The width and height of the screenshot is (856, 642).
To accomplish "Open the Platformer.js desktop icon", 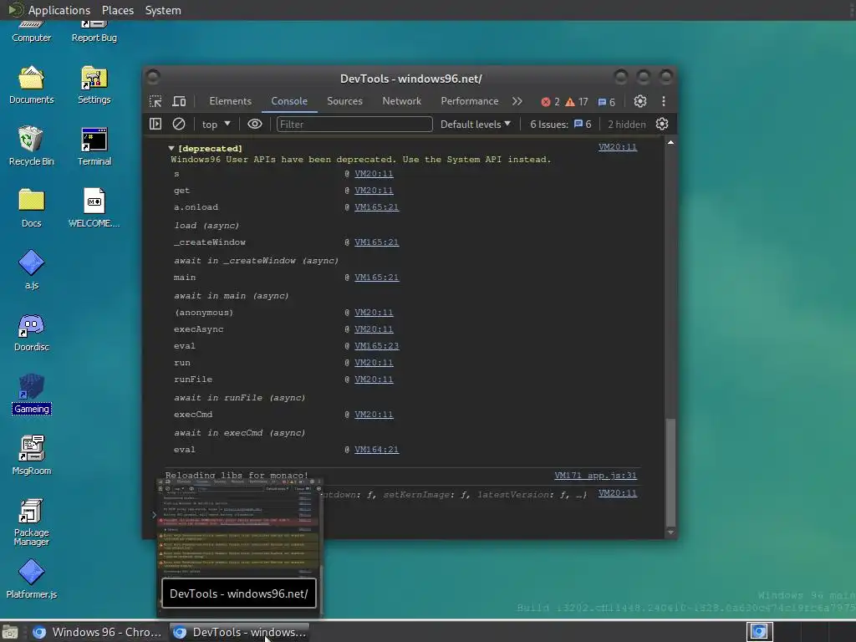I will point(31,579).
